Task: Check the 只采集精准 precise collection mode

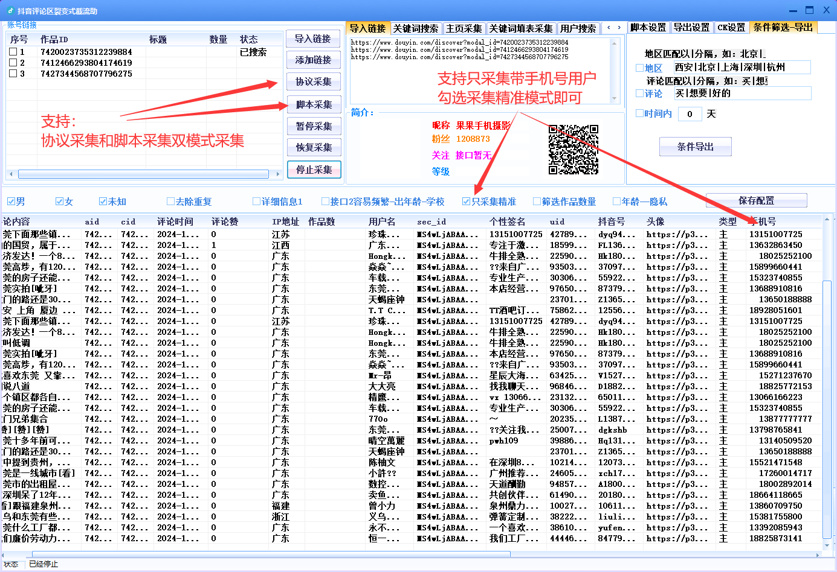Action: pos(465,200)
